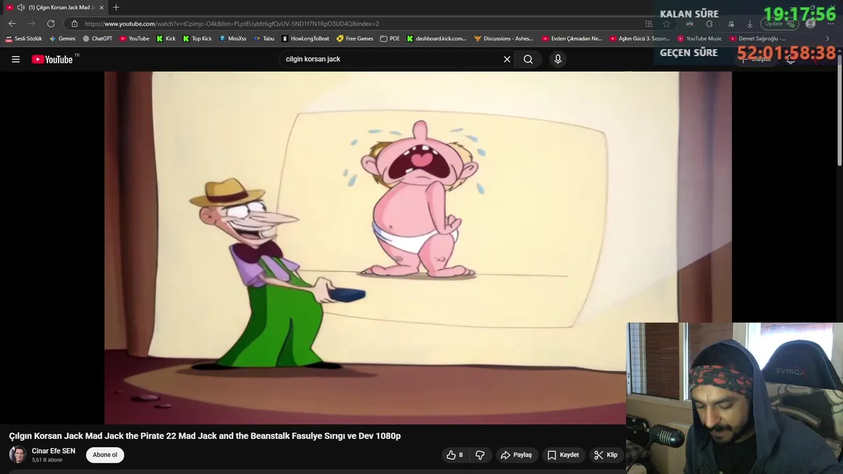Open the Free Games bookmark
843x474 pixels.
[355, 39]
